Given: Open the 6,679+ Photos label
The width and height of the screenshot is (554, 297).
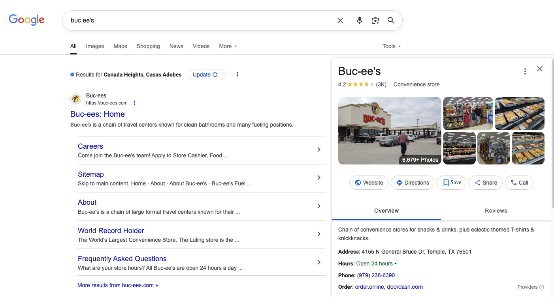Looking at the screenshot, I should pyautogui.click(x=420, y=160).
